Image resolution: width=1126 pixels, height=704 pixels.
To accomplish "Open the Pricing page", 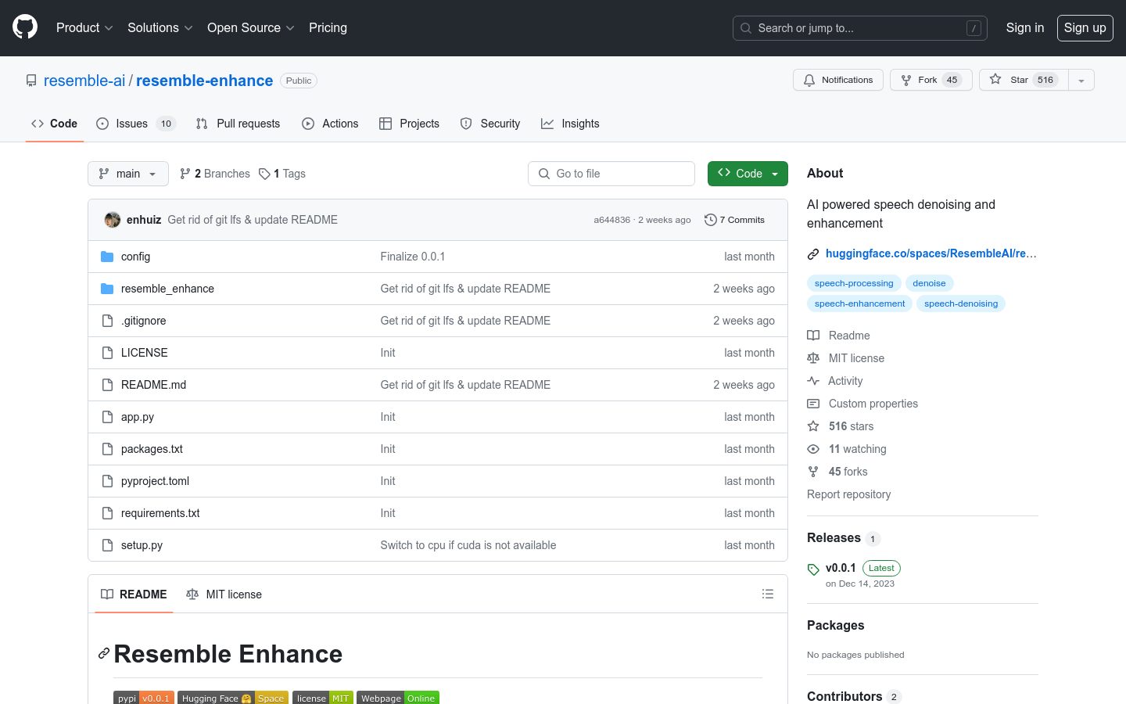I will click(x=328, y=27).
